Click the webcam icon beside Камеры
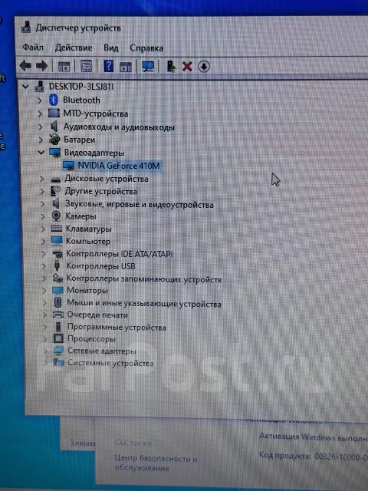Image resolution: width=368 pixels, height=491 pixels. point(56,216)
